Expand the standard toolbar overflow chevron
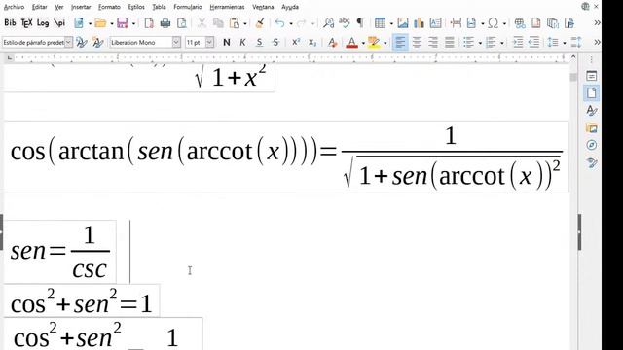Image resolution: width=623 pixels, height=350 pixels. coord(597,23)
